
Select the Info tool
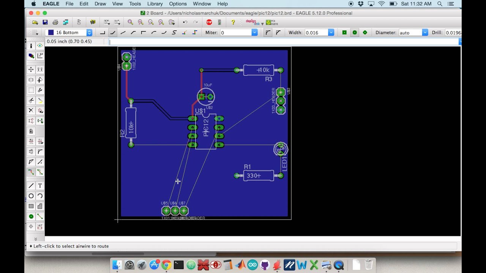[31, 46]
